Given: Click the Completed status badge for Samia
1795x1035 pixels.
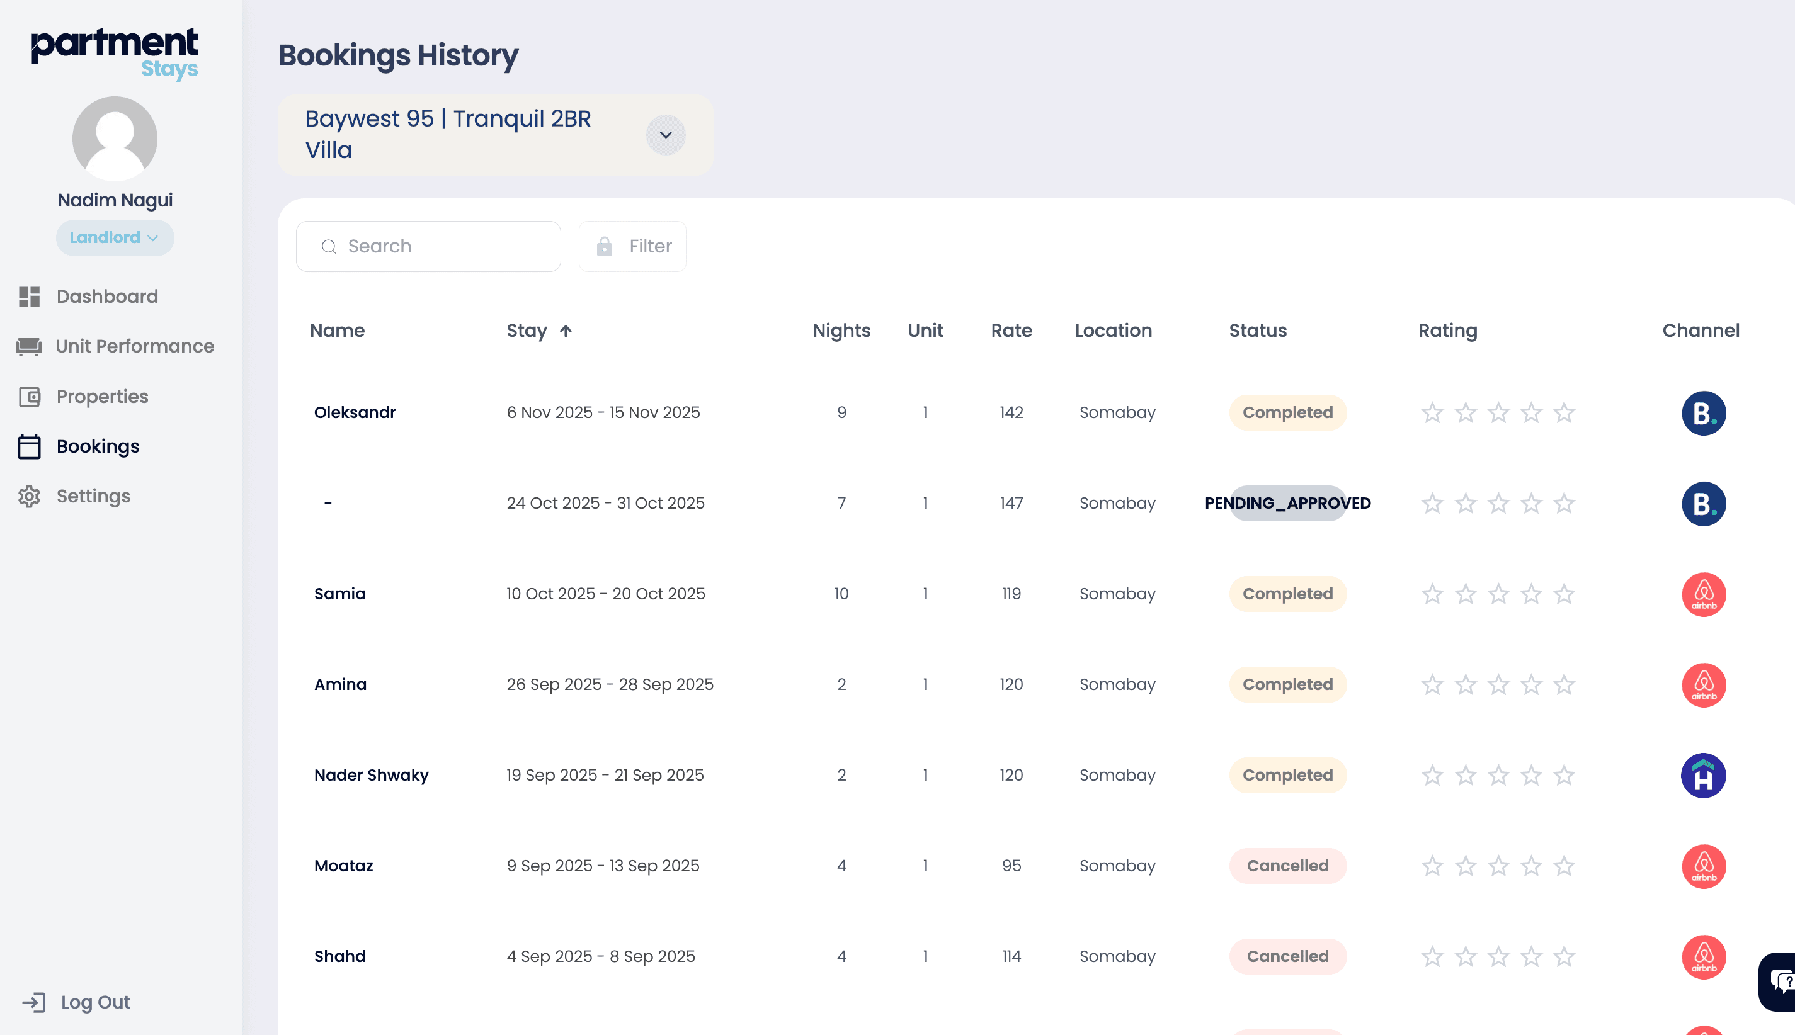Looking at the screenshot, I should click(1287, 594).
